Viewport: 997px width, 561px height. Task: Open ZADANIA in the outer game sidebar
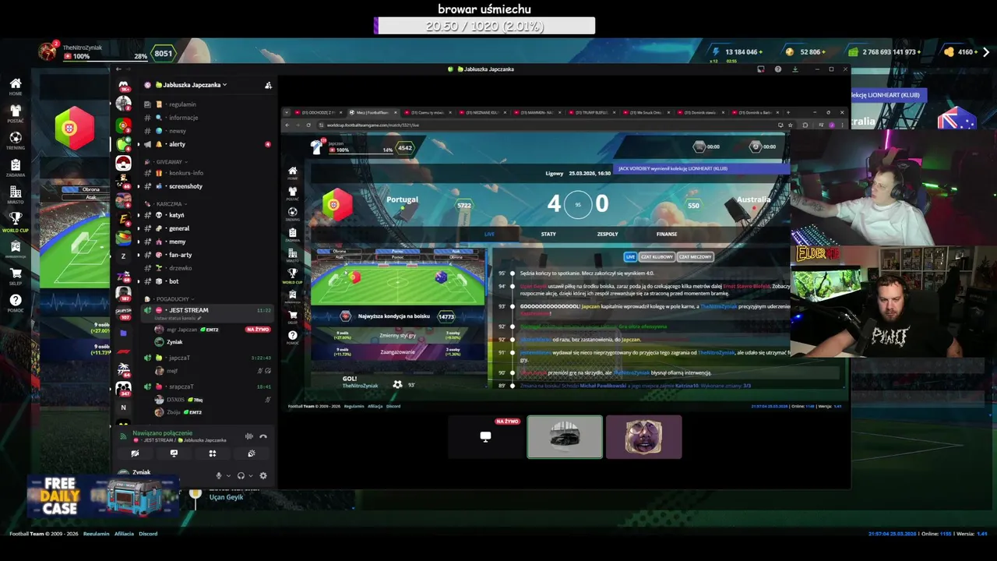click(16, 168)
